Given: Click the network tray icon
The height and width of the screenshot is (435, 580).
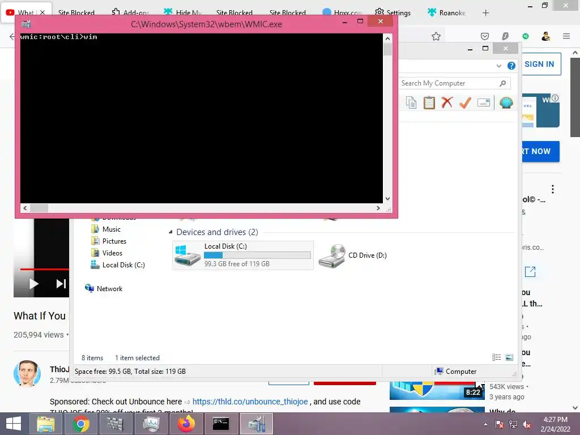Looking at the screenshot, I should coord(513,425).
